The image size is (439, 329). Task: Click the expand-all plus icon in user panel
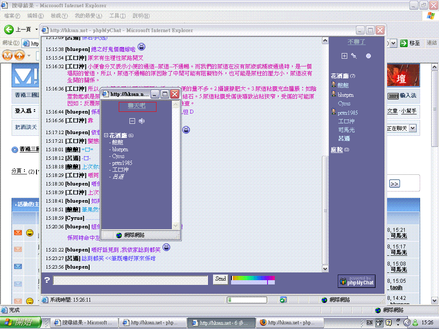click(x=344, y=56)
